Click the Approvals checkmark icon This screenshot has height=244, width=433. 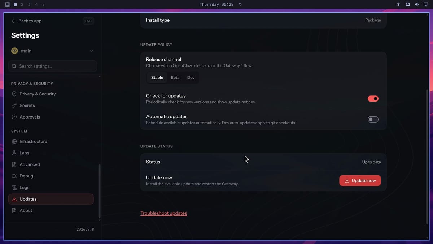pyautogui.click(x=14, y=117)
